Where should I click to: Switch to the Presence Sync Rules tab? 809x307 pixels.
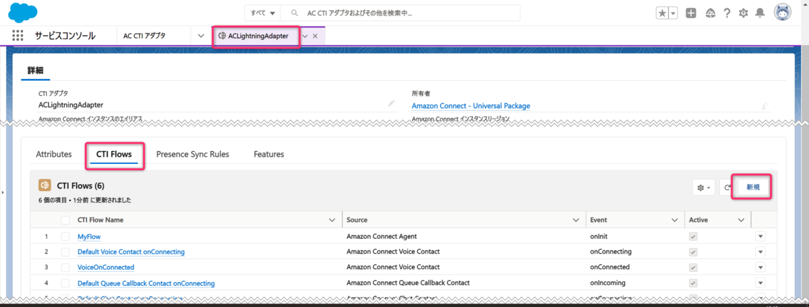pyautogui.click(x=192, y=154)
